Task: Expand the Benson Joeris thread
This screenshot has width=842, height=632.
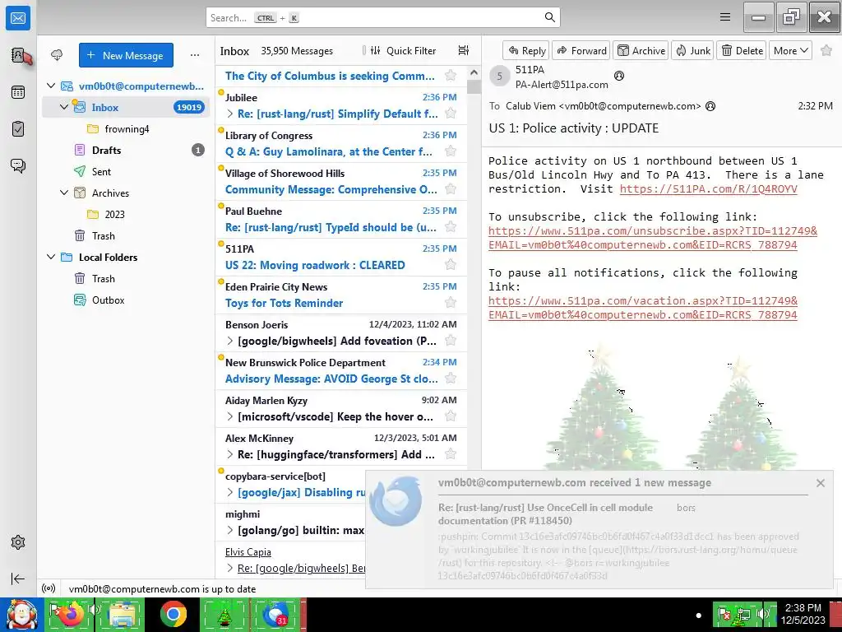Action: 230,341
